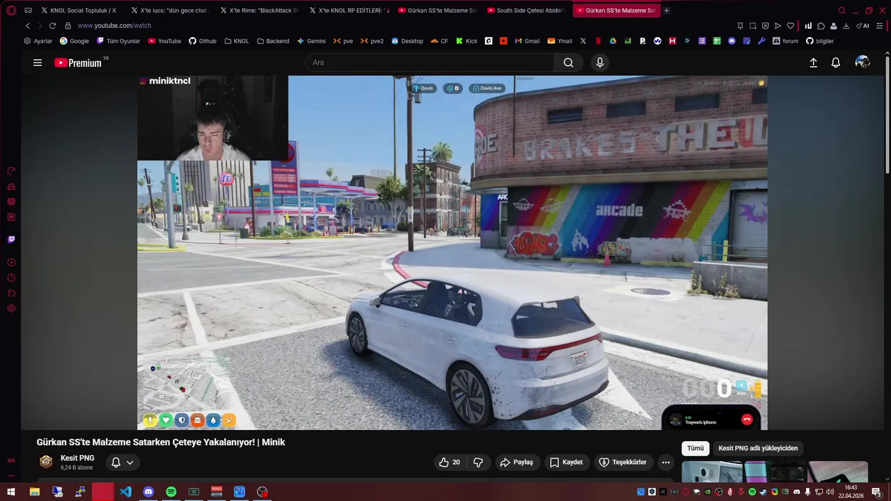Open the Windows Start menu
Viewport: 891px width, 501px height.
(x=11, y=492)
